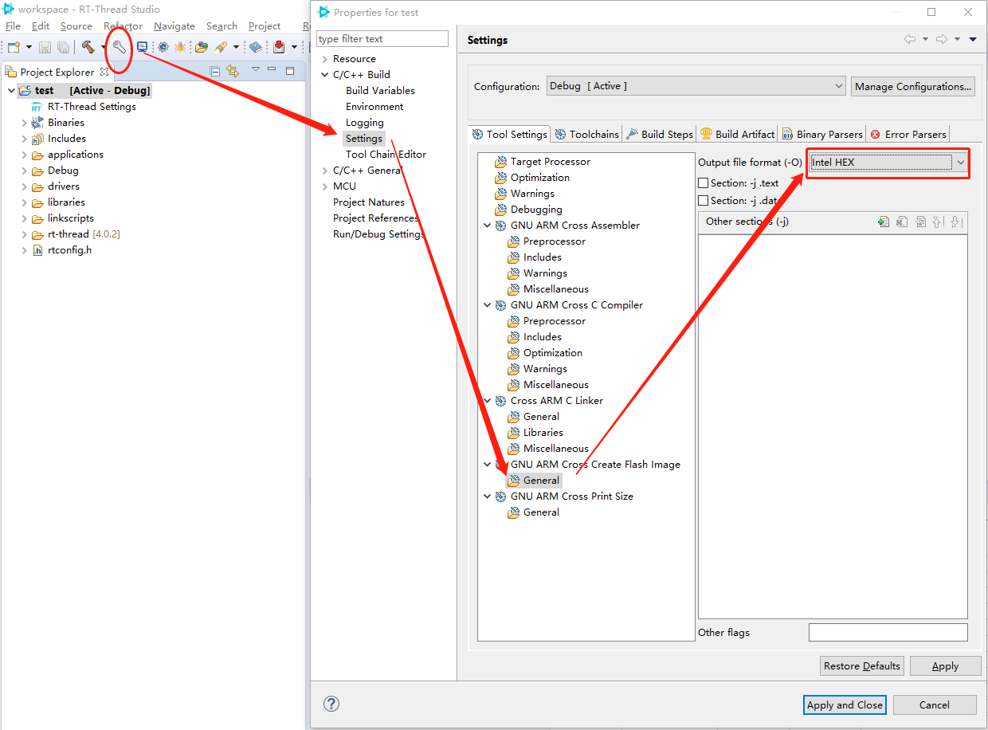Screen dimensions: 988x730
Task: Select Libraries under Cross ARM C Linker
Action: [x=543, y=433]
